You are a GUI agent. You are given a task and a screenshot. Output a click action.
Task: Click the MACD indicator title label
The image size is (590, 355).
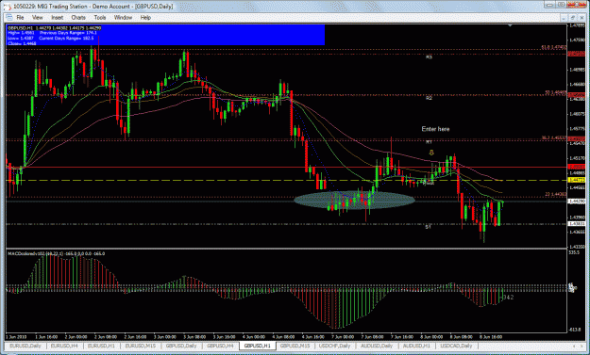click(x=57, y=254)
